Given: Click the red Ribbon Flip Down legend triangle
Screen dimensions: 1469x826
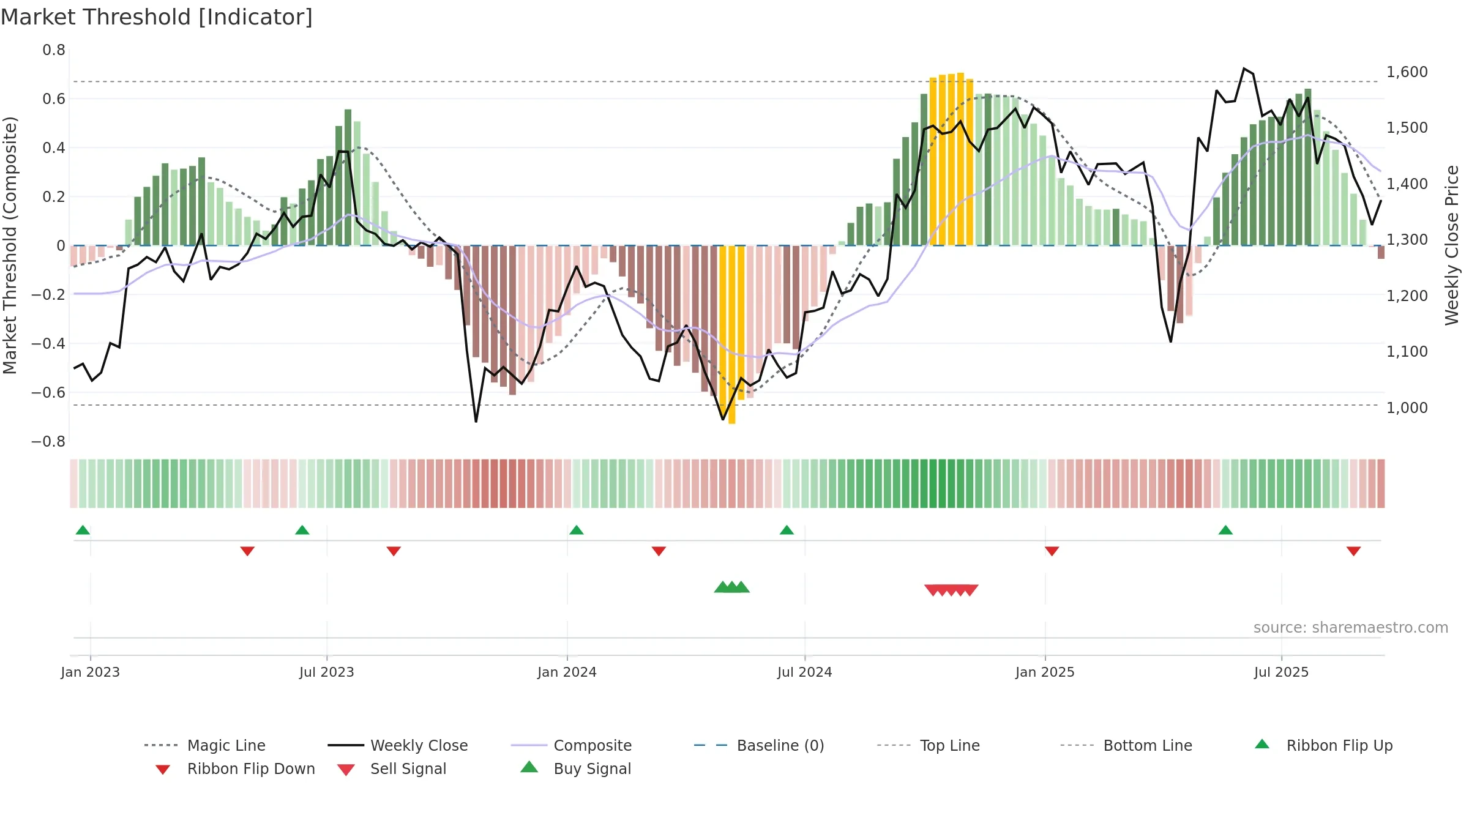Looking at the screenshot, I should [162, 770].
